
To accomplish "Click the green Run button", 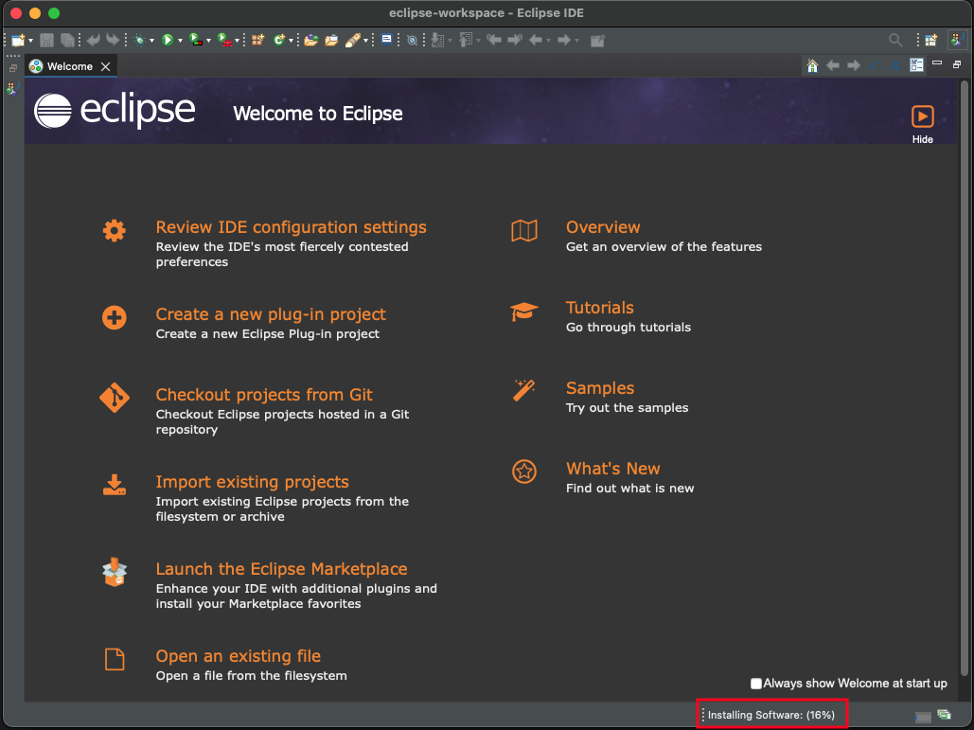I will [x=168, y=41].
